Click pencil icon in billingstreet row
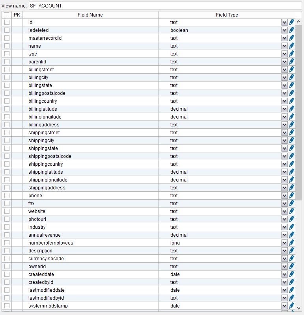 291,69
